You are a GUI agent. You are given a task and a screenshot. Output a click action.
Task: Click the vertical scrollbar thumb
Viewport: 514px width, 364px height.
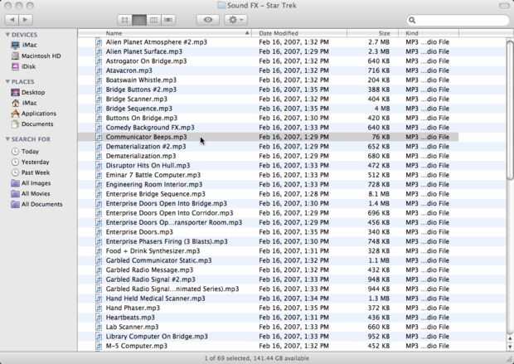pyautogui.click(x=509, y=109)
